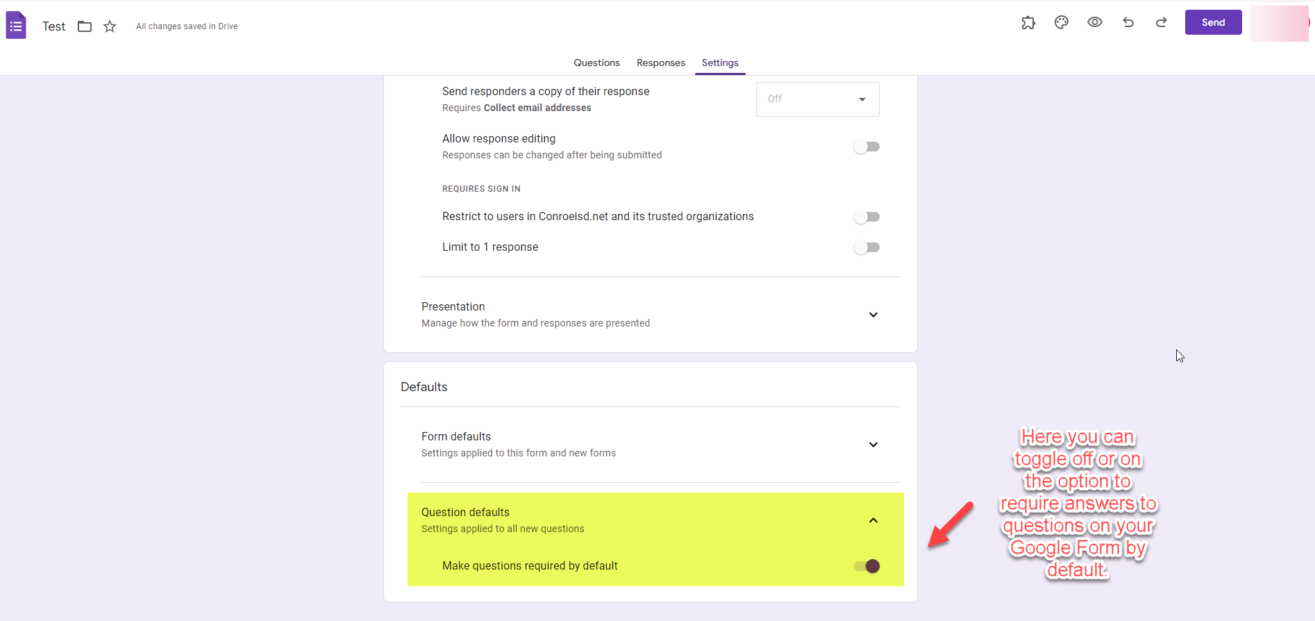Preview the form with eye icon
Image resolution: width=1315 pixels, height=621 pixels.
tap(1095, 22)
